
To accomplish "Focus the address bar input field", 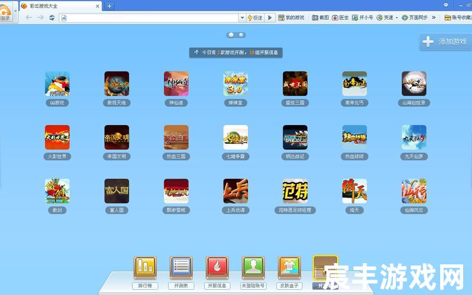I will (149, 18).
